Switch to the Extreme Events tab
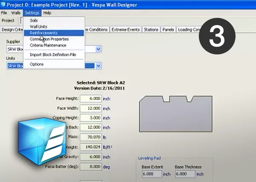 coord(125,30)
